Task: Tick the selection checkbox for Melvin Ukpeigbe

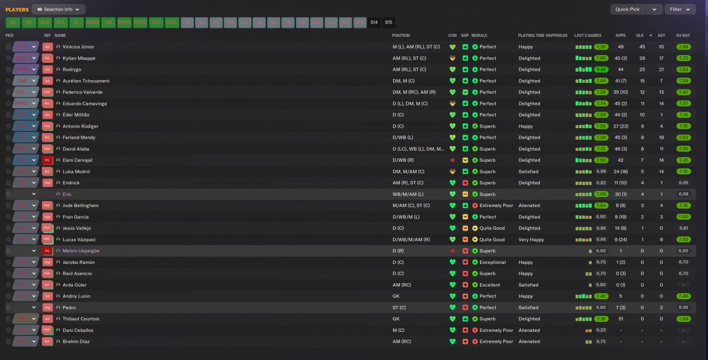Action: click(x=8, y=251)
